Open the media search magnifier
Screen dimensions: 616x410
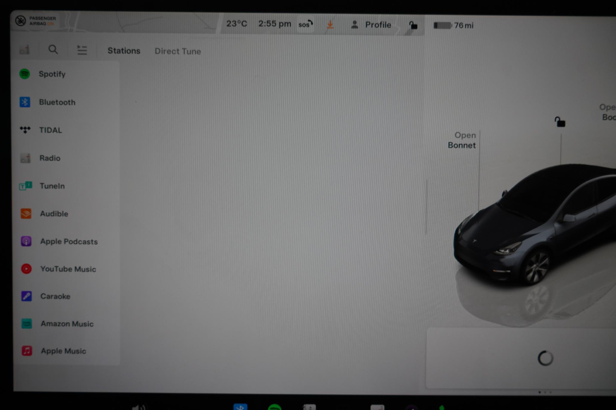53,49
